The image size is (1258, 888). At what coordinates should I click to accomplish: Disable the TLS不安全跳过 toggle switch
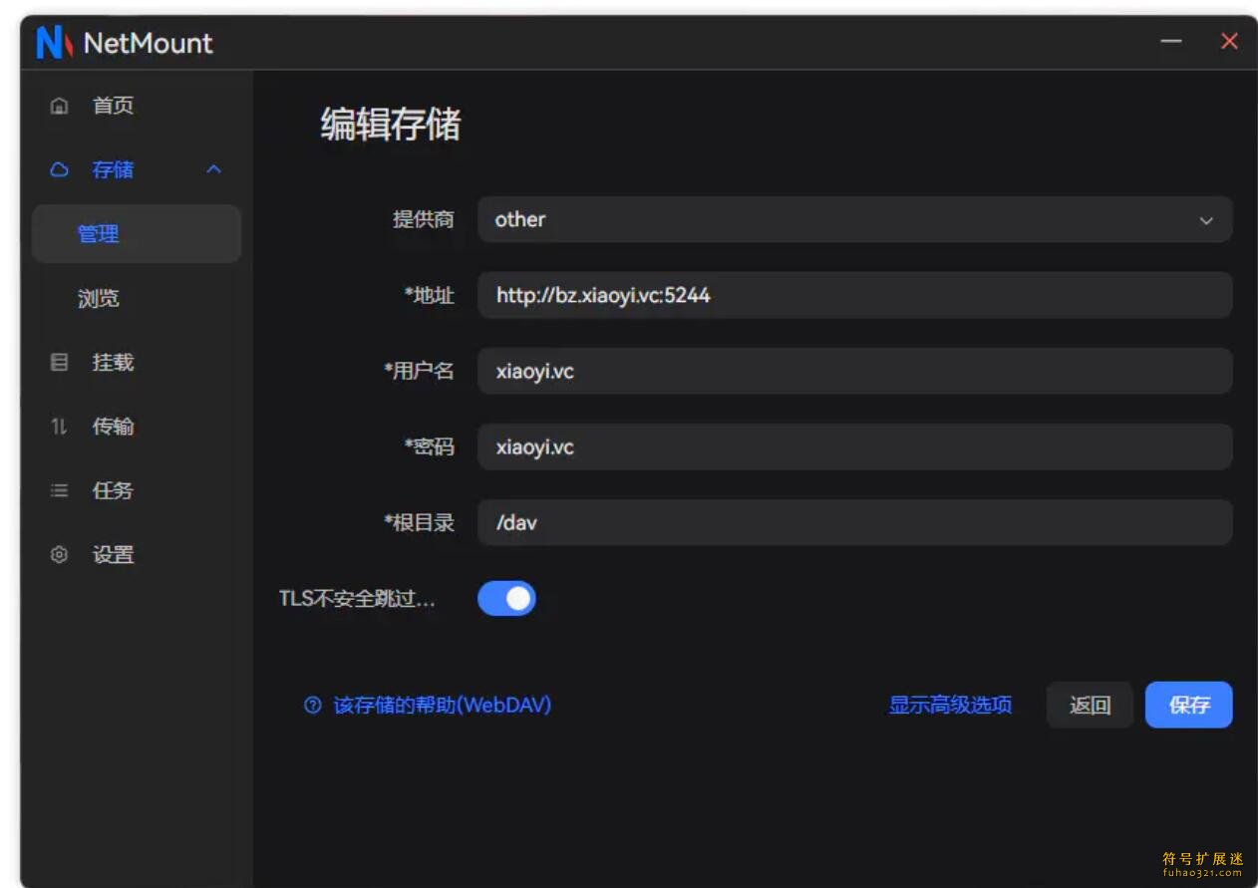[x=506, y=599]
